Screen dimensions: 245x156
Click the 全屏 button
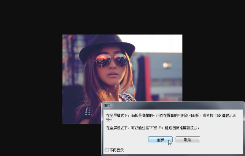pos(160,139)
